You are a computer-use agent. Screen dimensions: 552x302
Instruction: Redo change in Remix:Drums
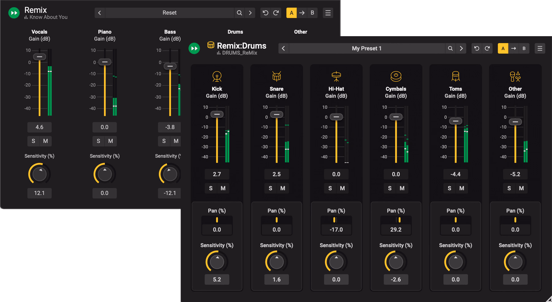[x=487, y=48]
